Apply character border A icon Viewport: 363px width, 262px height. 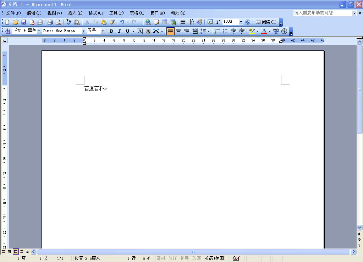(140, 31)
